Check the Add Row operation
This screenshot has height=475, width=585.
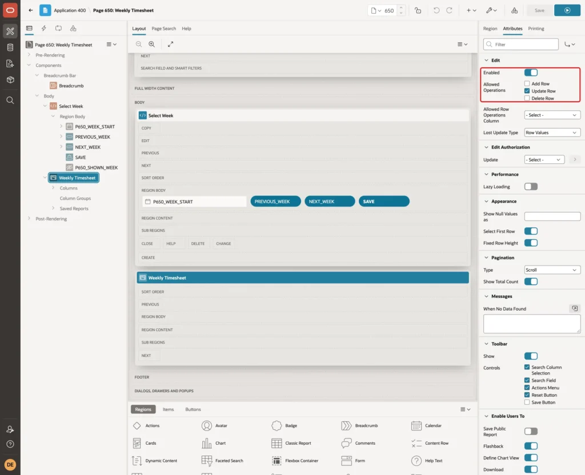(x=527, y=83)
